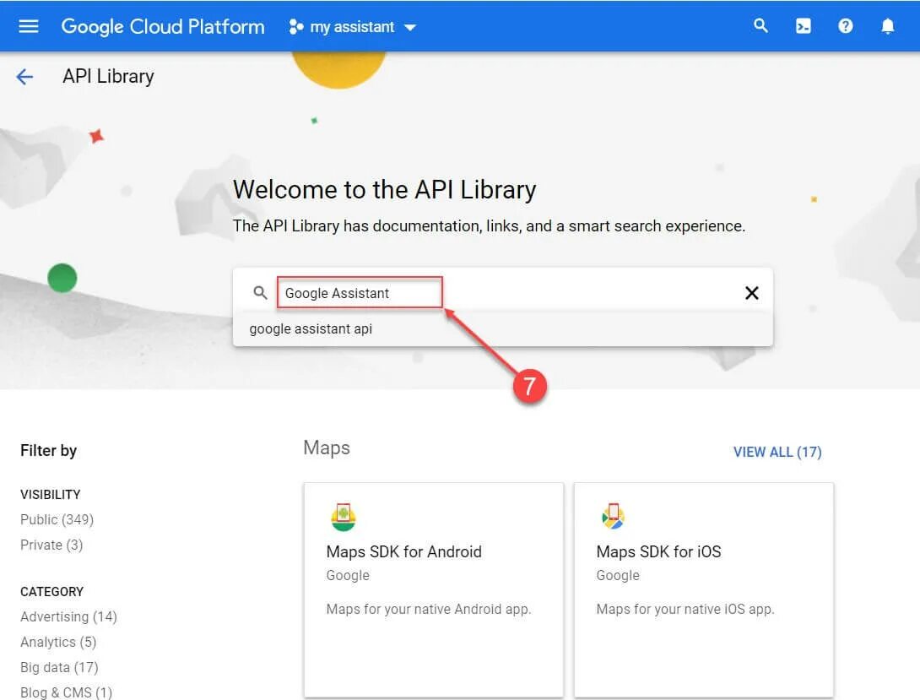Click the search icon in header
920x700 pixels.
tap(761, 26)
